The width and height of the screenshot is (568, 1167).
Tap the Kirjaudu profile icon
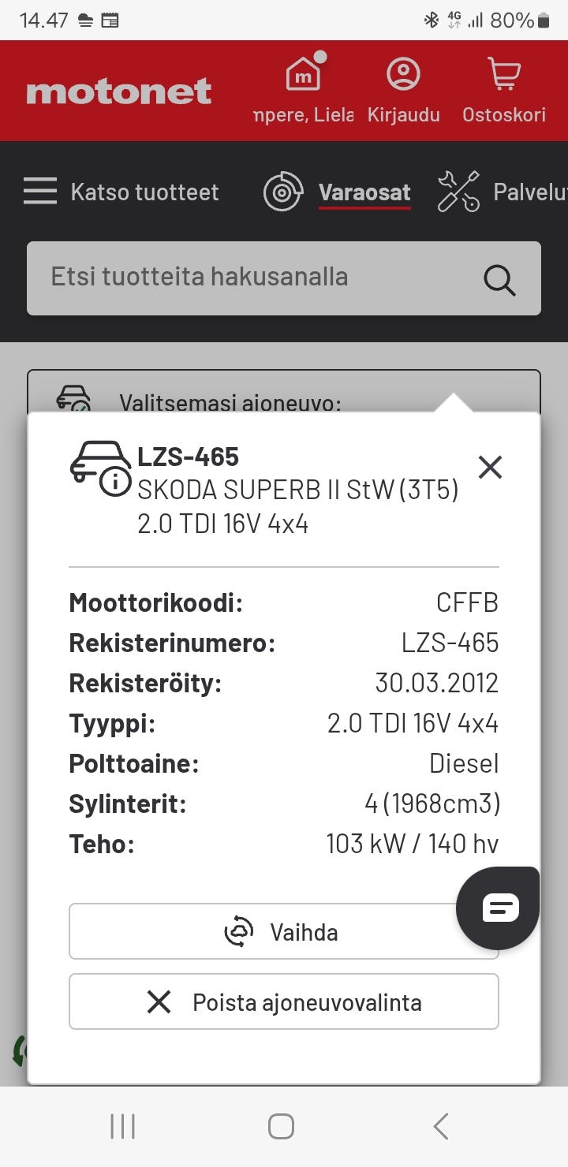tap(403, 75)
